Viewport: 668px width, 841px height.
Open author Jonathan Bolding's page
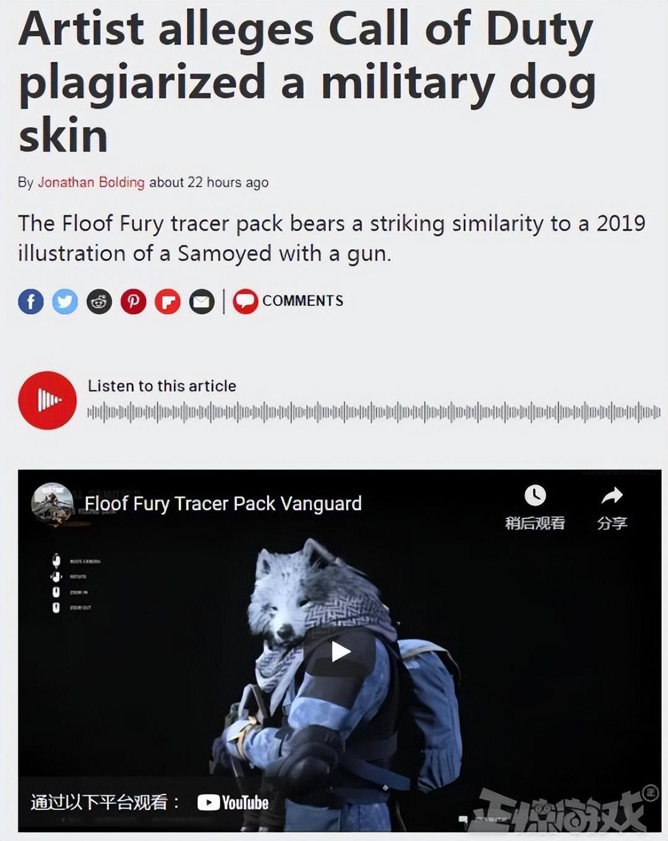91,182
